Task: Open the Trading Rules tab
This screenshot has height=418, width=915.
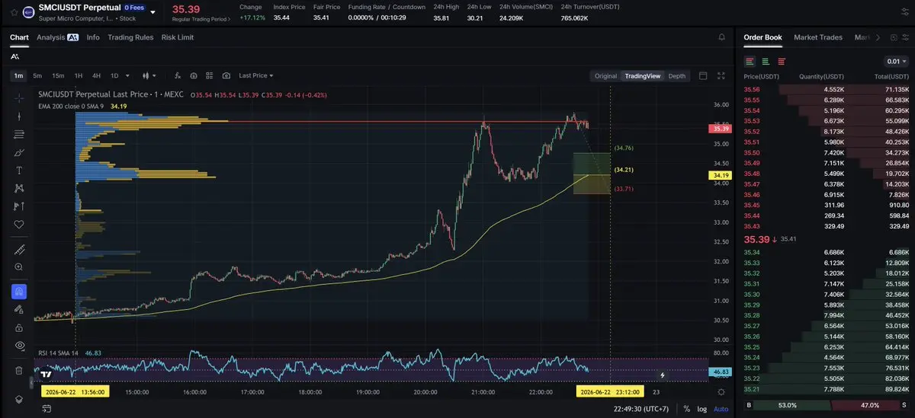Action: (130, 37)
